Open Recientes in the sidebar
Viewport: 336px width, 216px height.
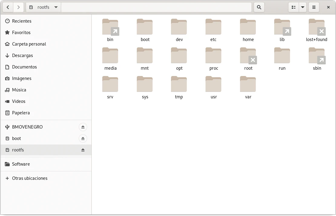[21, 21]
